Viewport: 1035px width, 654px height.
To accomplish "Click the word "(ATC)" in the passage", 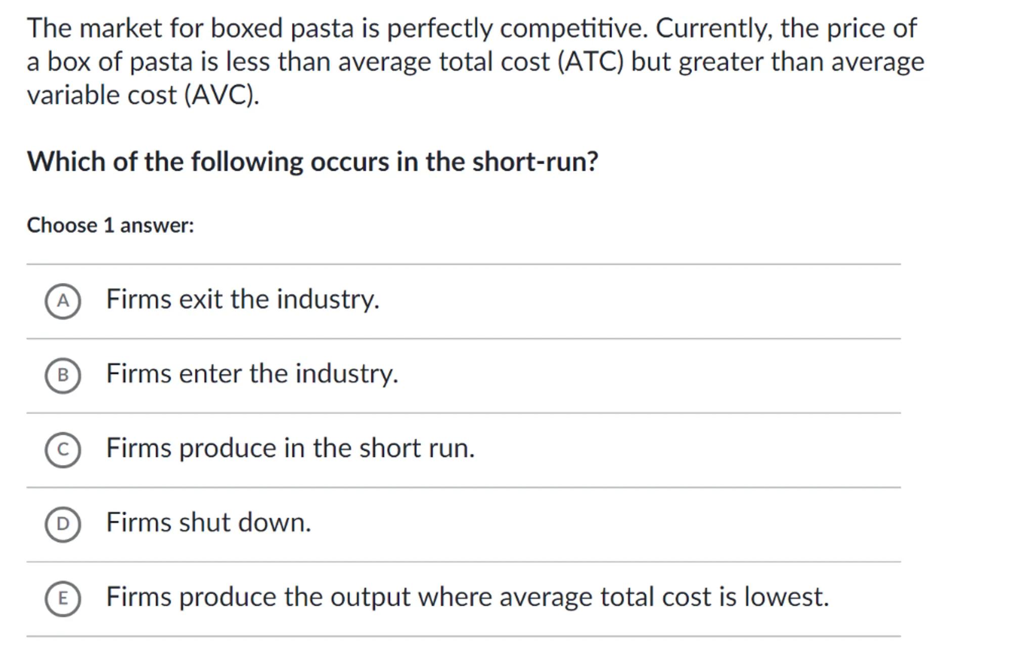I will (591, 62).
